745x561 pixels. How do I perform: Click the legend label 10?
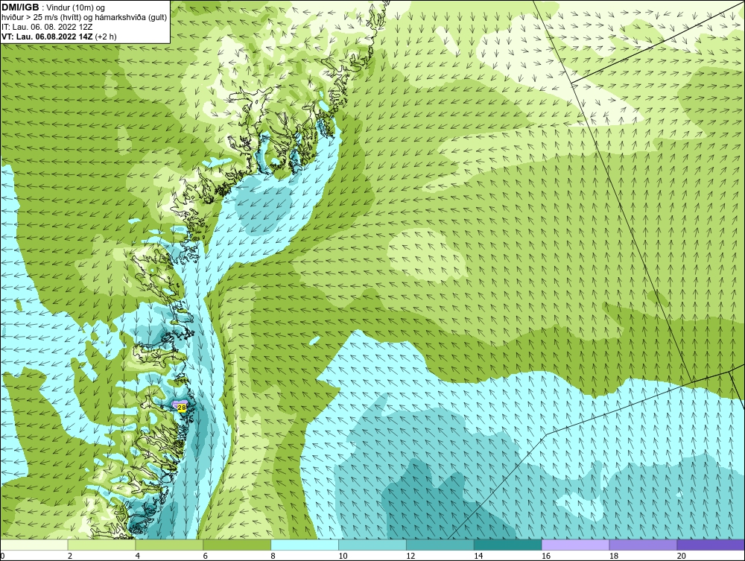[x=343, y=556]
